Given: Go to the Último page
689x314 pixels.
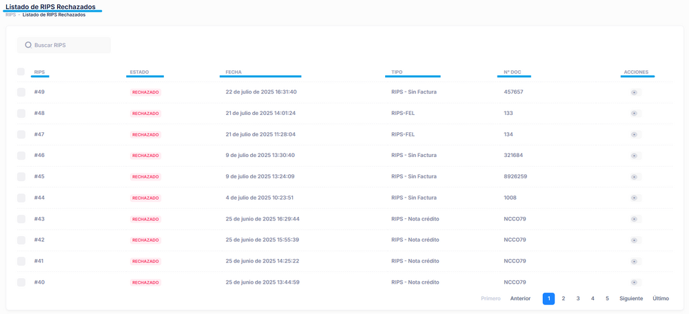Looking at the screenshot, I should point(661,299).
